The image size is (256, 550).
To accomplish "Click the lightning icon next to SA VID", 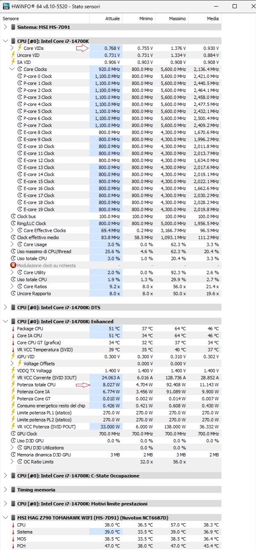I will (x=13, y=62).
